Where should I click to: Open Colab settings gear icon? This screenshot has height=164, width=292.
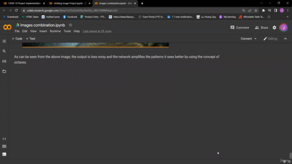point(274,27)
